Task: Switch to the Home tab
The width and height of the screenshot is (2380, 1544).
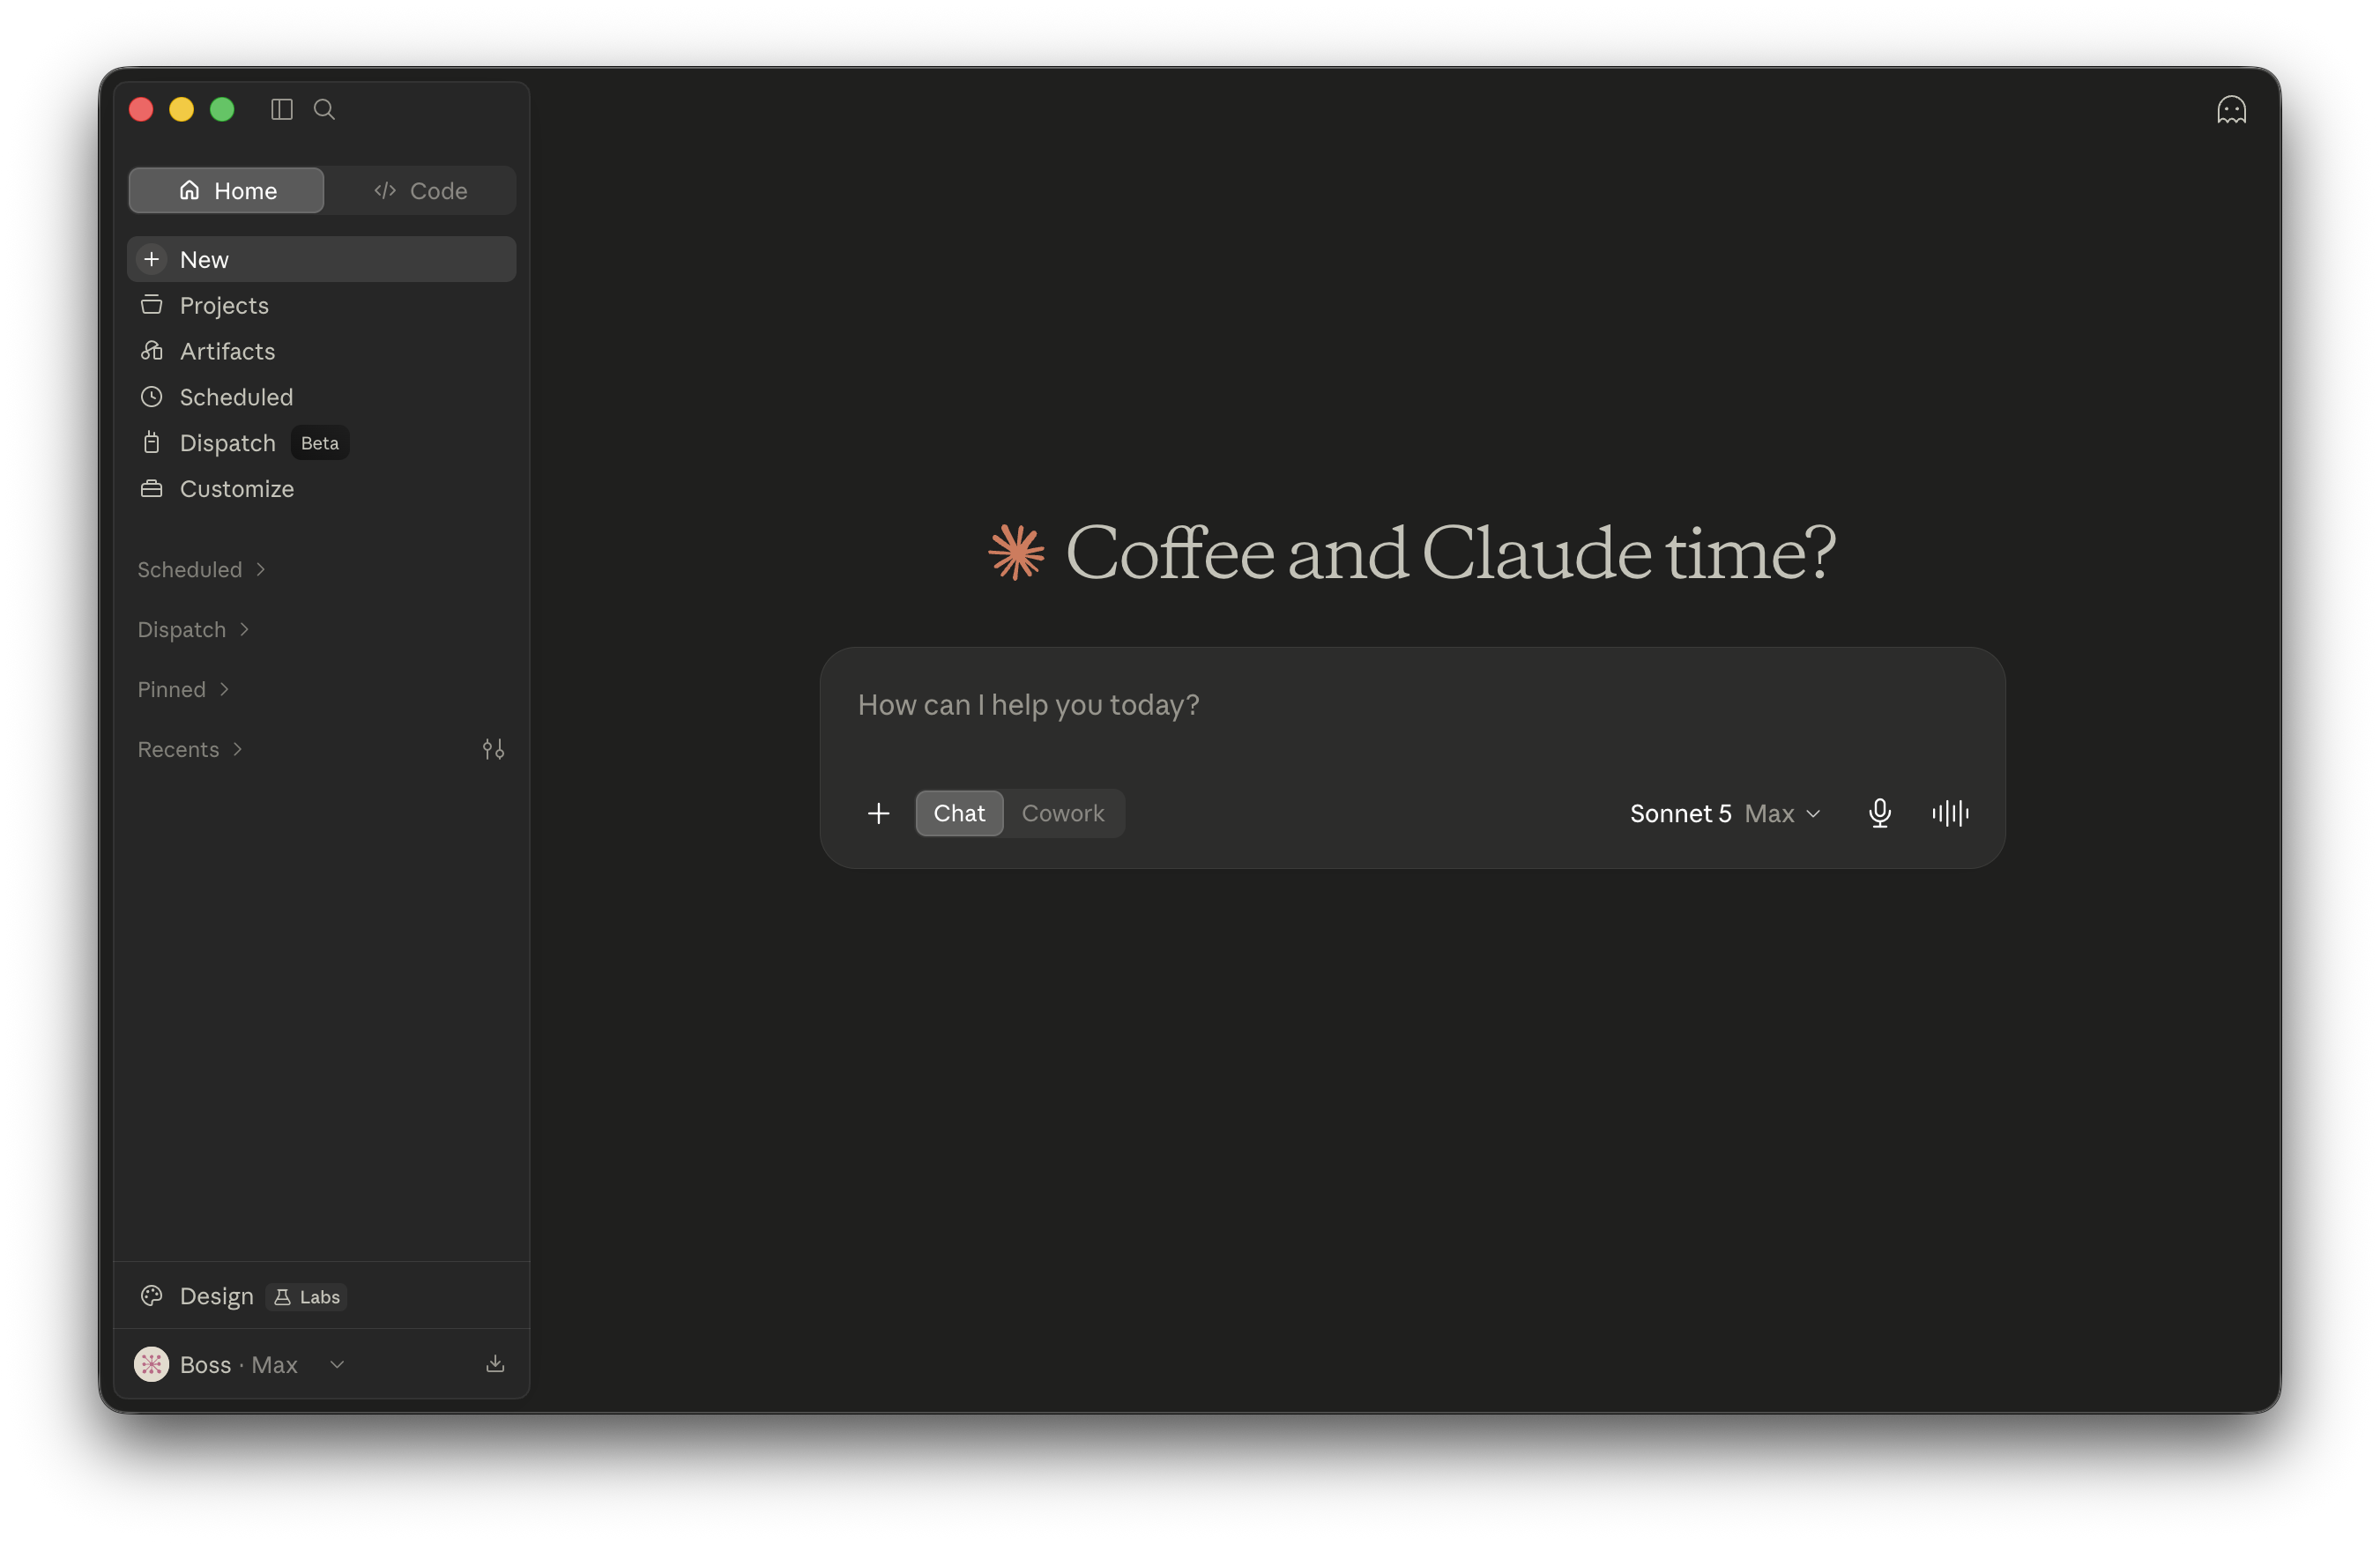Action: coord(227,190)
